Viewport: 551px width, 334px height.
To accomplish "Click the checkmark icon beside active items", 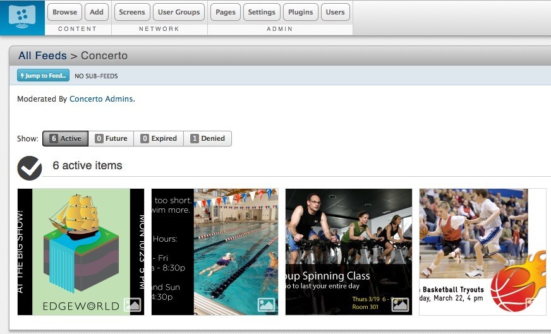I will tap(30, 168).
